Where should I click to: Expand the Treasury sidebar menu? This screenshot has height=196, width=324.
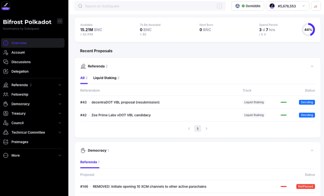(33, 113)
